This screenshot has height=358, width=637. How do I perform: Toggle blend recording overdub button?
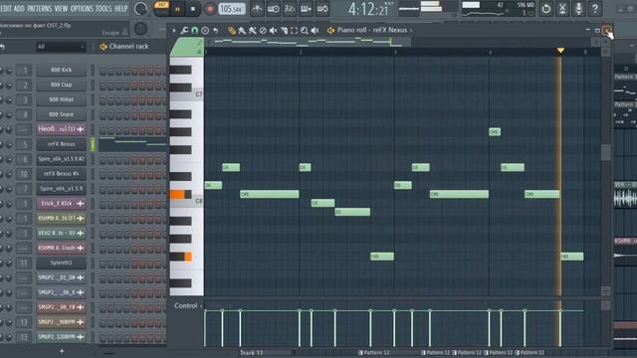[x=306, y=9]
